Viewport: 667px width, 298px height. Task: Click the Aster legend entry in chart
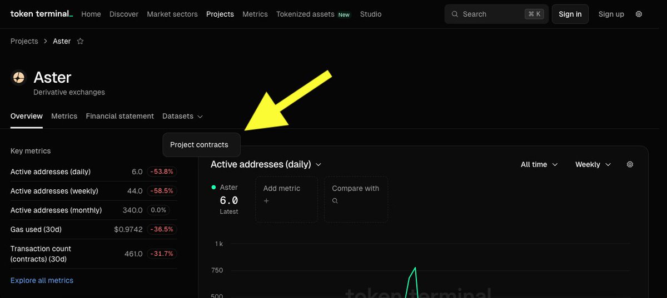pyautogui.click(x=225, y=188)
